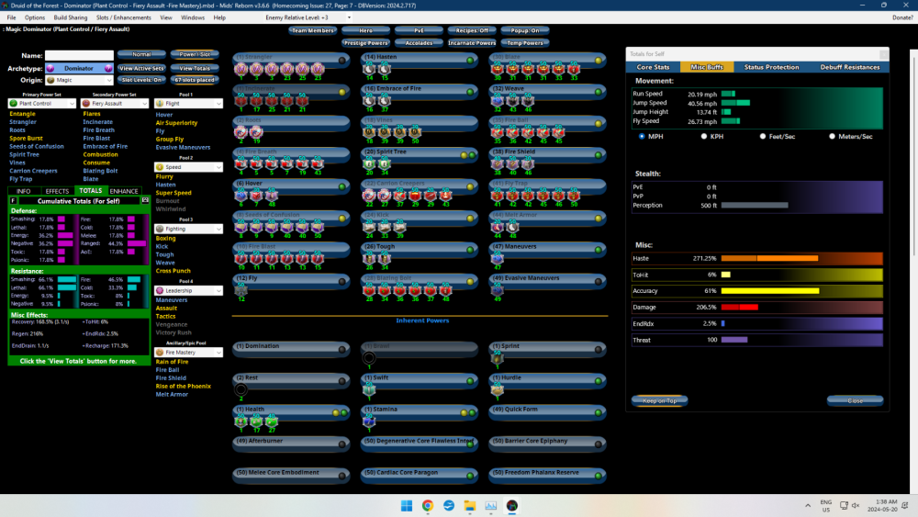Switch to the Status Protection tab
This screenshot has height=517, width=918.
click(771, 67)
